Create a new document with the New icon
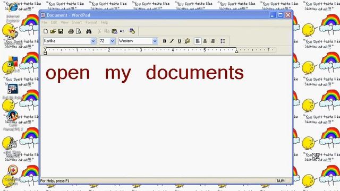 tap(46, 31)
